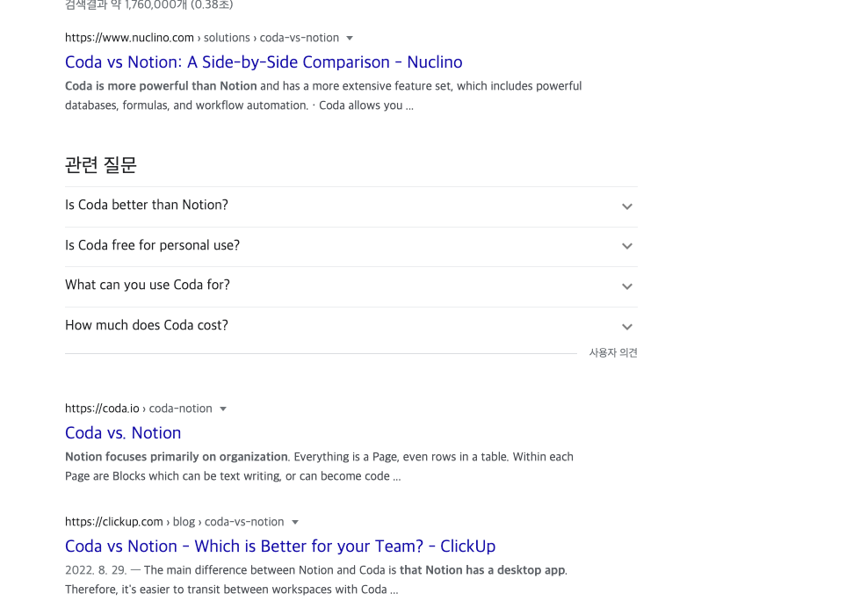This screenshot has height=608, width=853.
Task: Open the dropdown arrow beside the clickup.com URL
Action: [x=295, y=523]
